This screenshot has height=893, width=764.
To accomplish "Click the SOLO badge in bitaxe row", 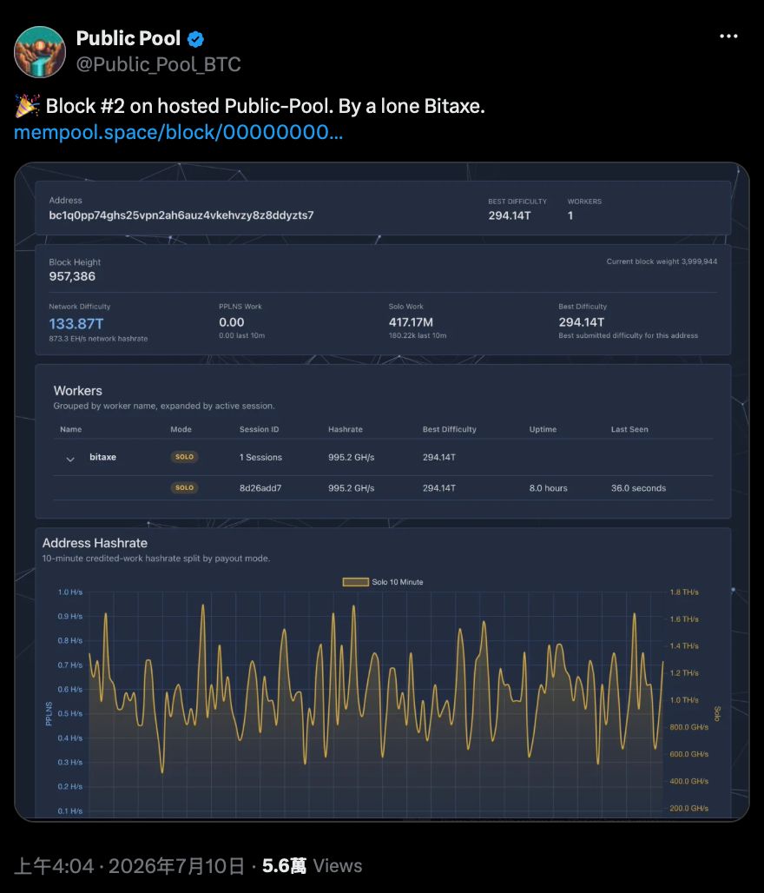I will coord(184,457).
